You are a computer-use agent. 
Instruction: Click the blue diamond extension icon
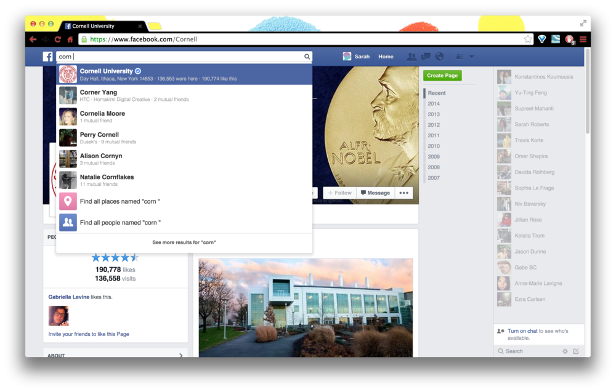pyautogui.click(x=542, y=39)
